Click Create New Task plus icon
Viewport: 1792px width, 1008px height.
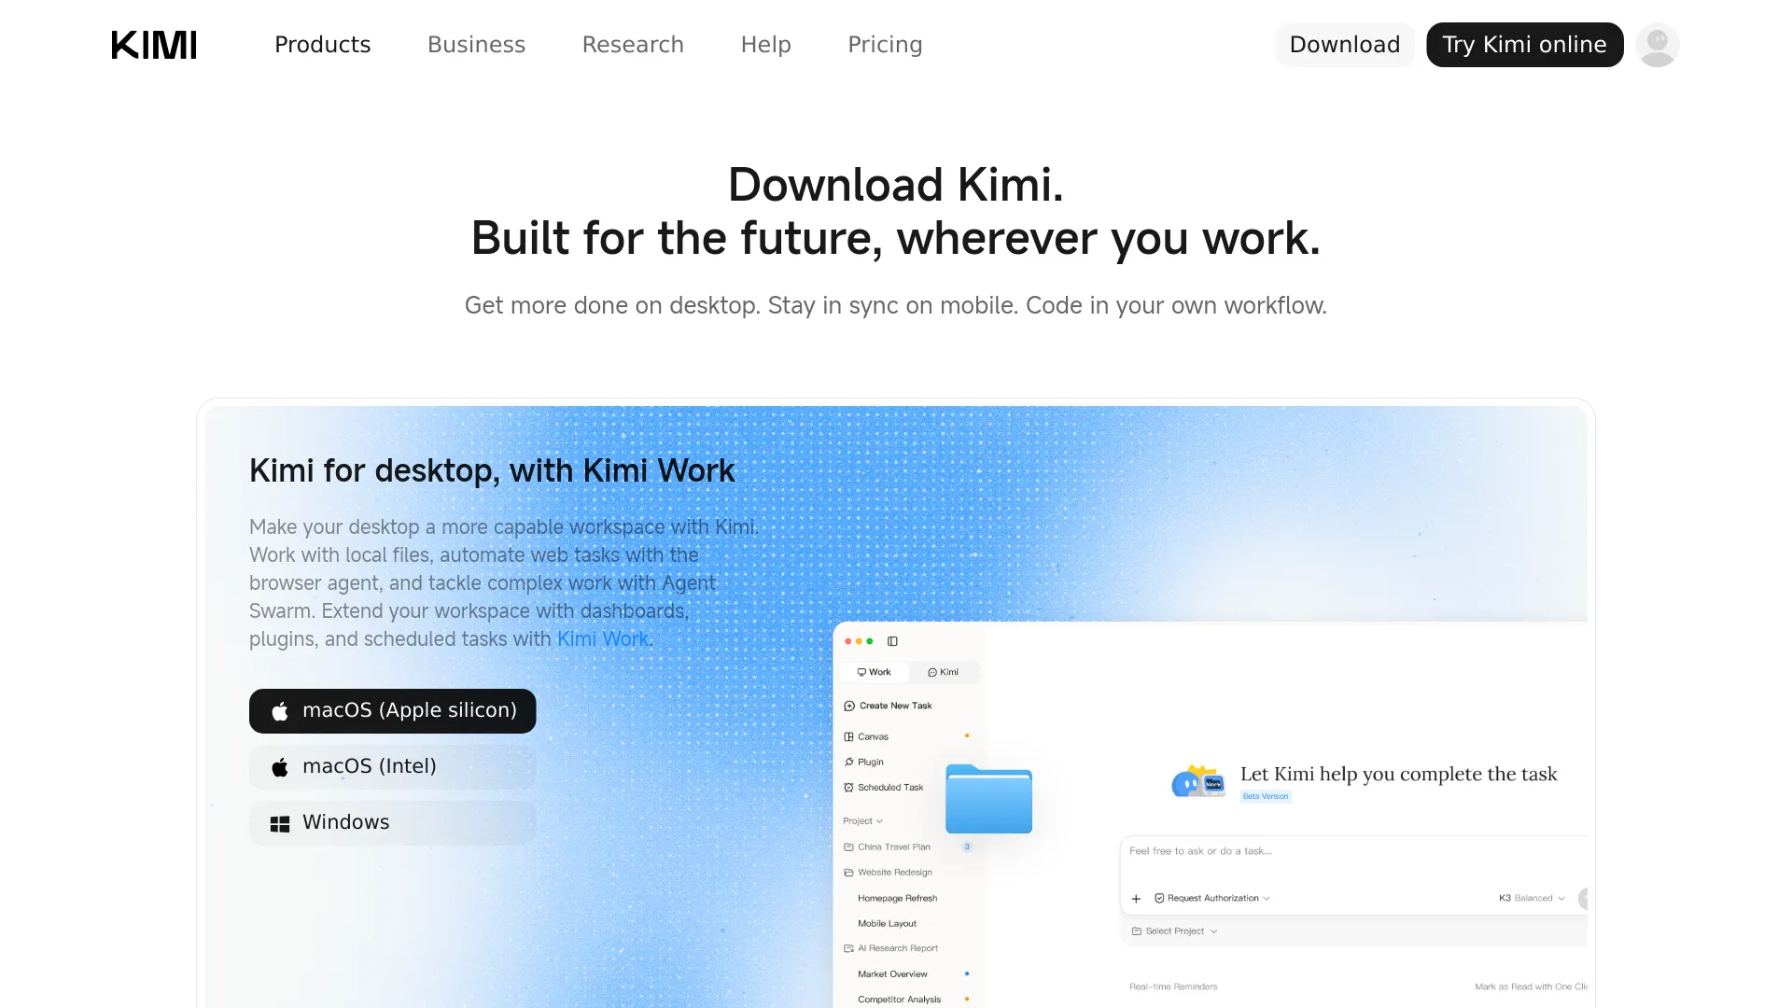click(849, 706)
